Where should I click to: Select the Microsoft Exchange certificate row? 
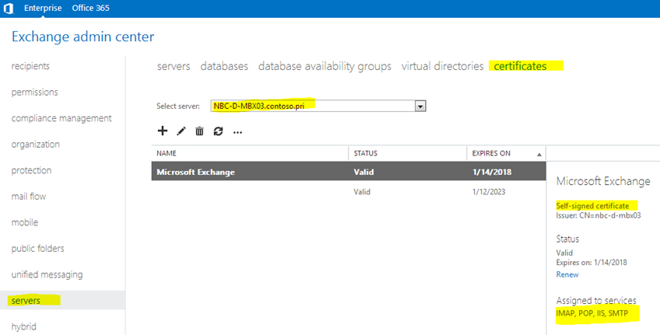pos(349,172)
